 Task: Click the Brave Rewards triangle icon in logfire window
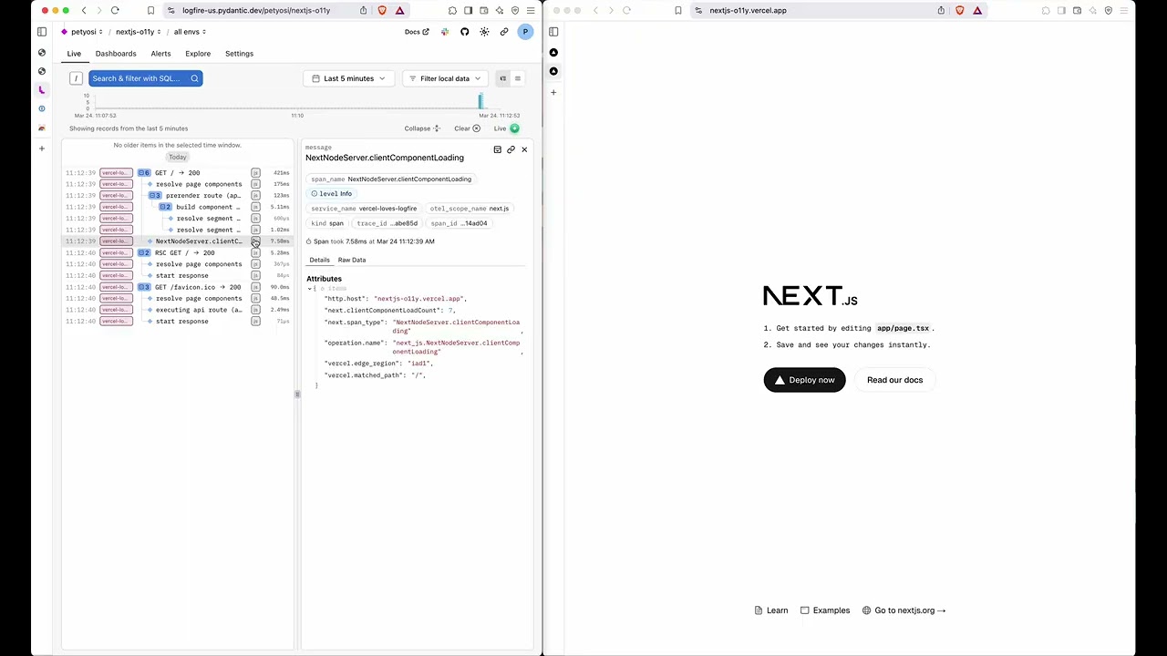pyautogui.click(x=399, y=10)
